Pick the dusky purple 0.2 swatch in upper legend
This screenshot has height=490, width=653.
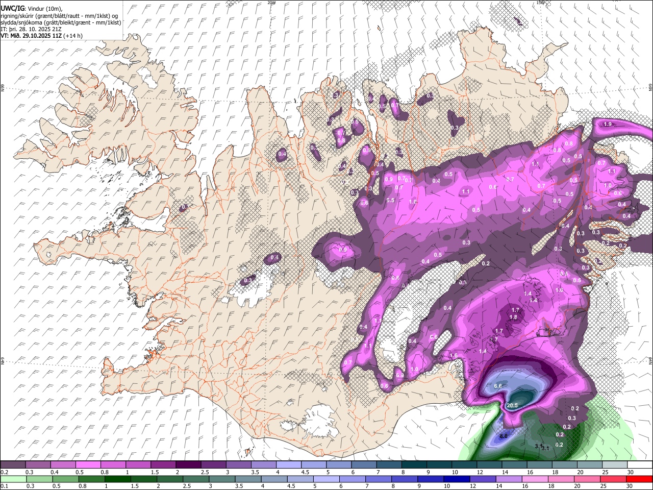13,464
